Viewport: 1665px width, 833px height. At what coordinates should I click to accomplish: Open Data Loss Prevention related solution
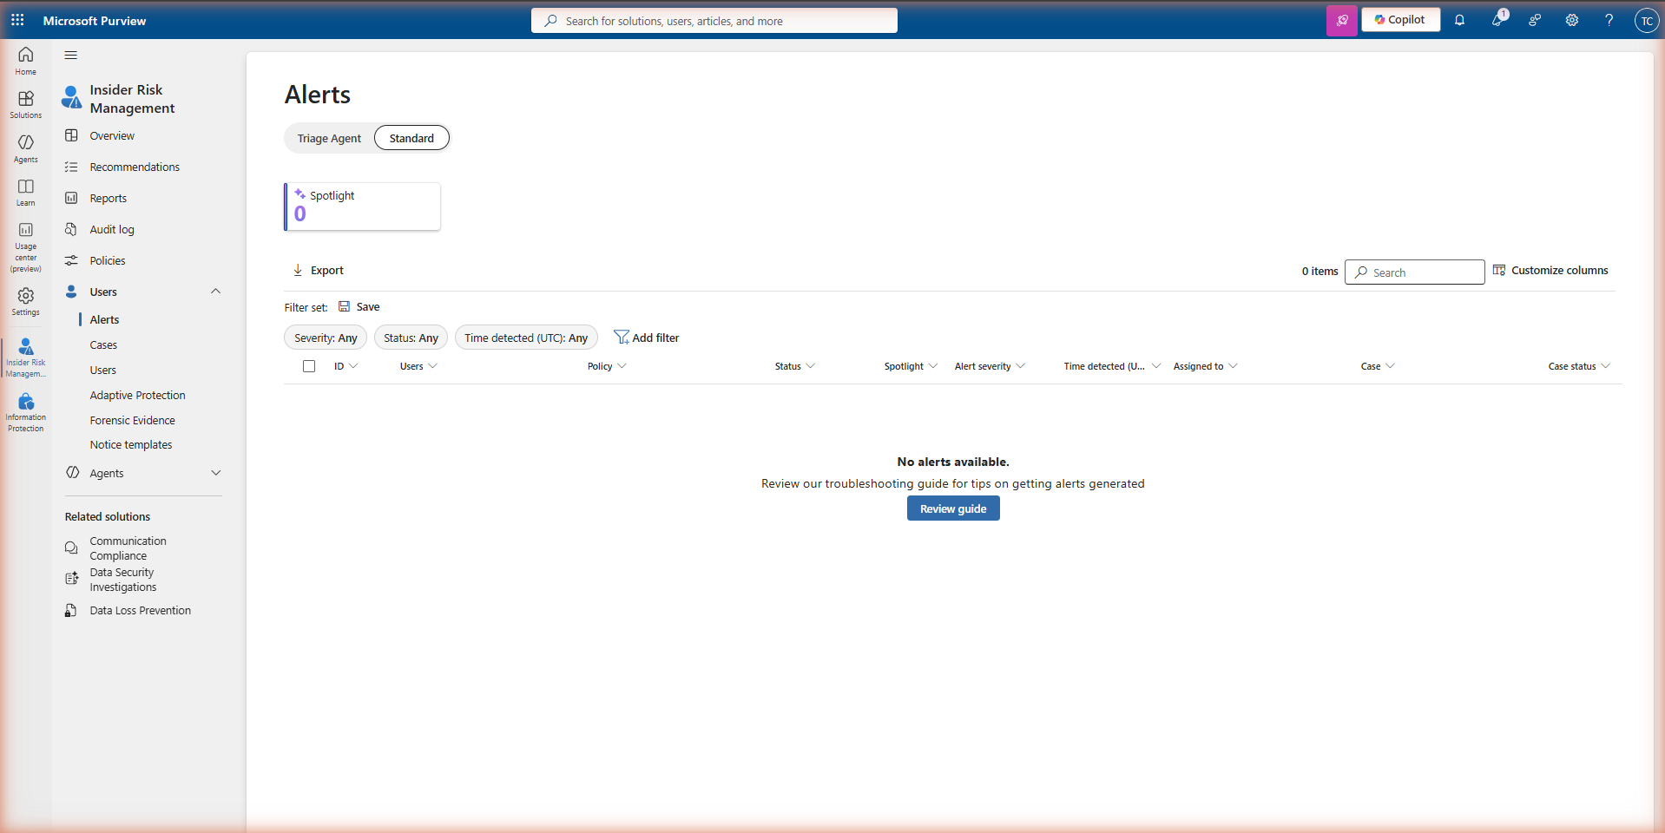click(x=140, y=610)
